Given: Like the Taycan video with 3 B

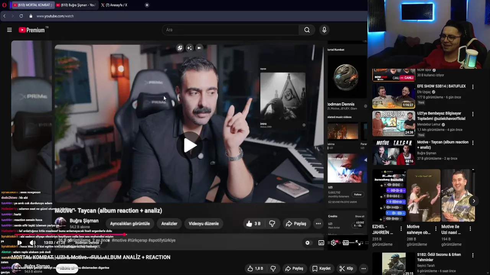Looking at the screenshot, I should [x=253, y=223].
